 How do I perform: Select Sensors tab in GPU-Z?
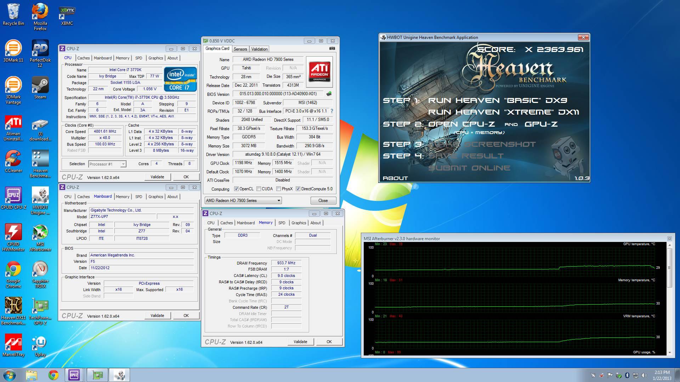pos(240,49)
